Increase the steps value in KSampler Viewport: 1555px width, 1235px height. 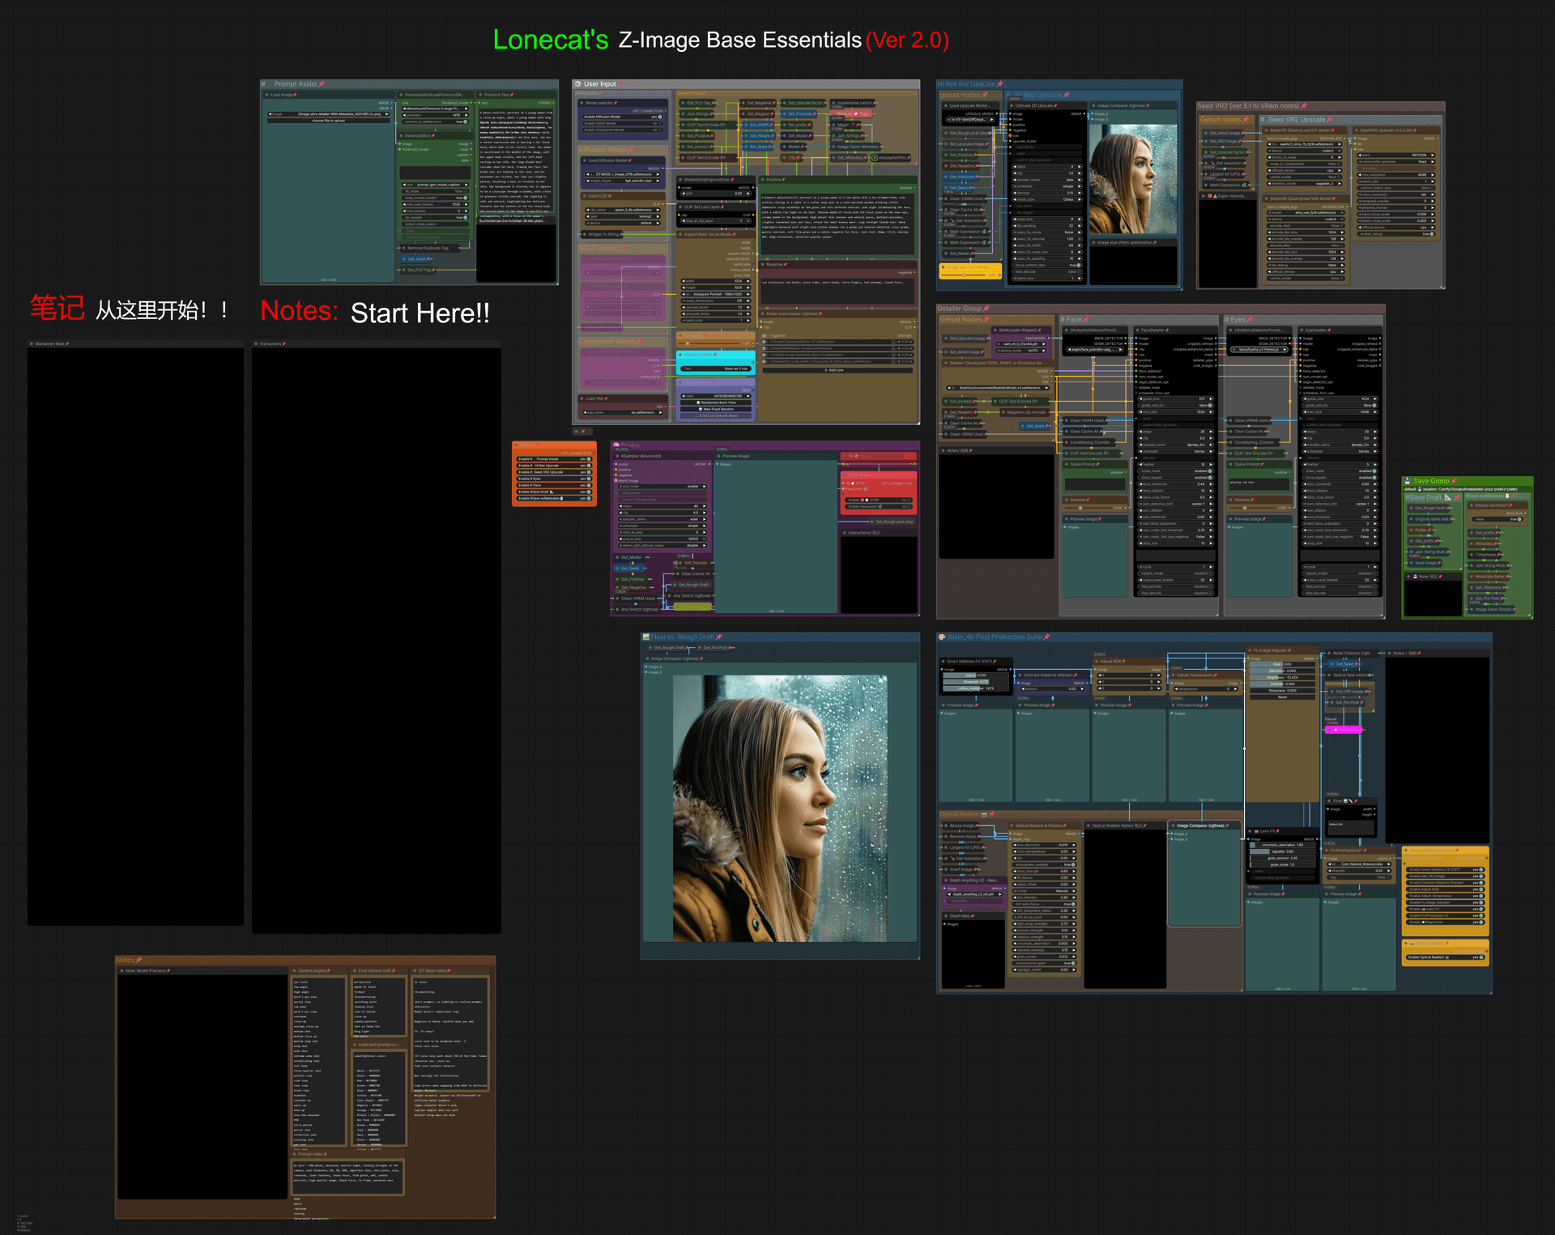[x=705, y=506]
